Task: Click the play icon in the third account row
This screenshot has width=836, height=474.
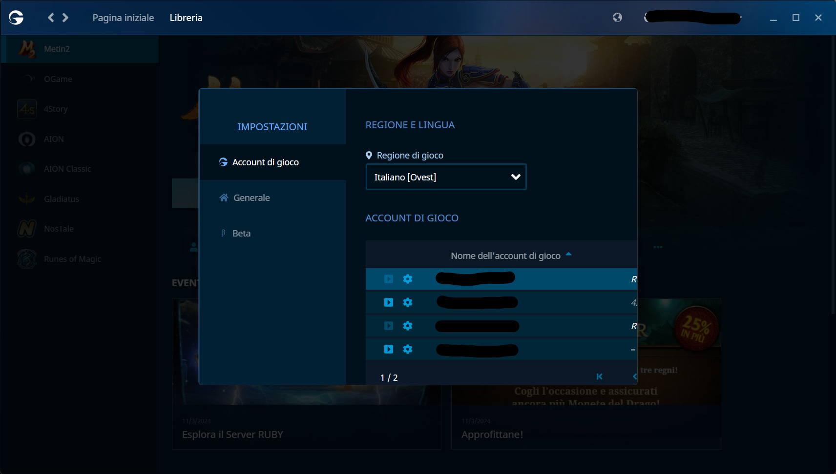Action: (x=389, y=326)
